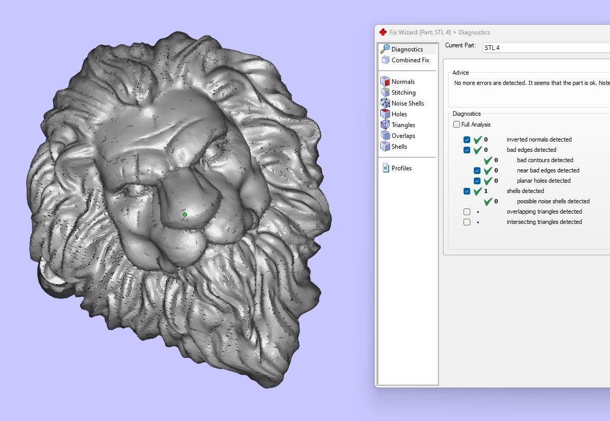Image resolution: width=610 pixels, height=421 pixels.
Task: Uncheck near bad edges detection
Action: 477,170
